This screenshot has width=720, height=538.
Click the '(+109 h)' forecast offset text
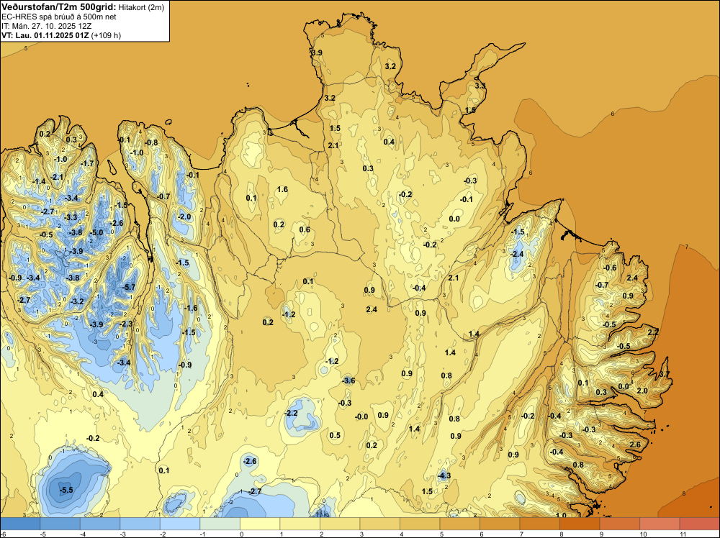click(106, 35)
